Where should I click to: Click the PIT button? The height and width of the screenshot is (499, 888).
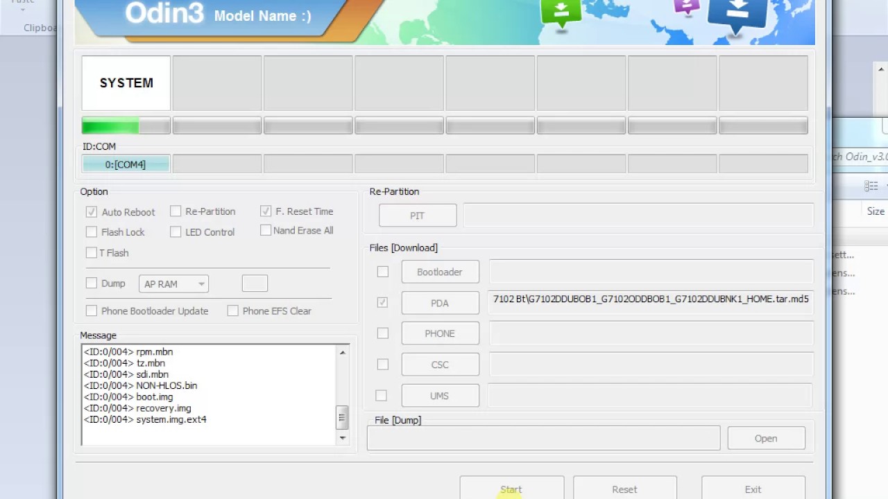coord(418,216)
